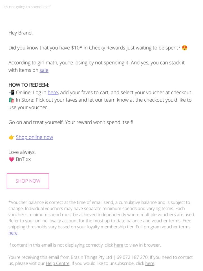Click the Log in here link
The image size is (203, 271).
53,93
